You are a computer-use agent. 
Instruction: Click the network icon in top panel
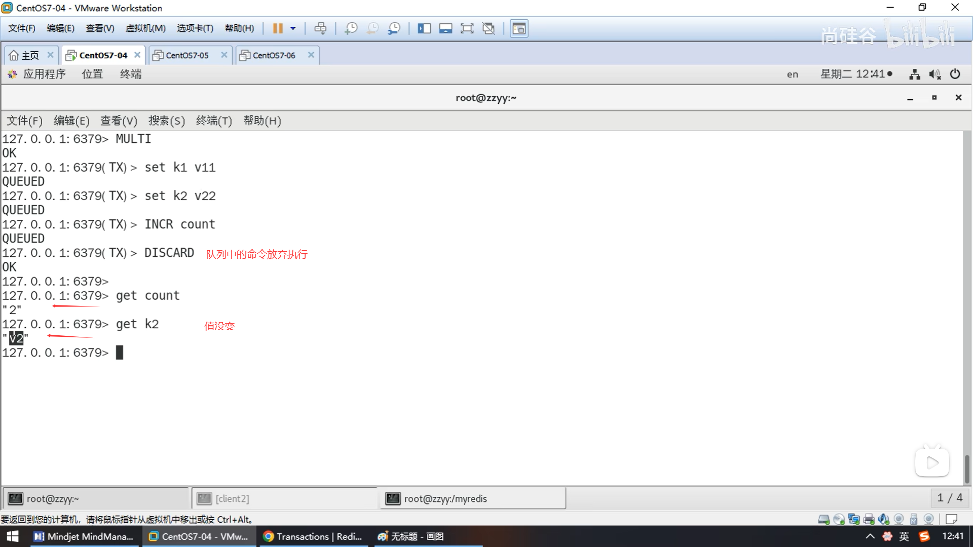(914, 74)
